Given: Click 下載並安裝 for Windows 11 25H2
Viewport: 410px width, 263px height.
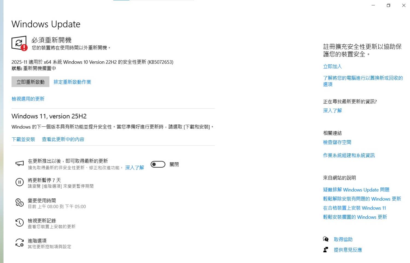Looking at the screenshot, I should point(24,139).
